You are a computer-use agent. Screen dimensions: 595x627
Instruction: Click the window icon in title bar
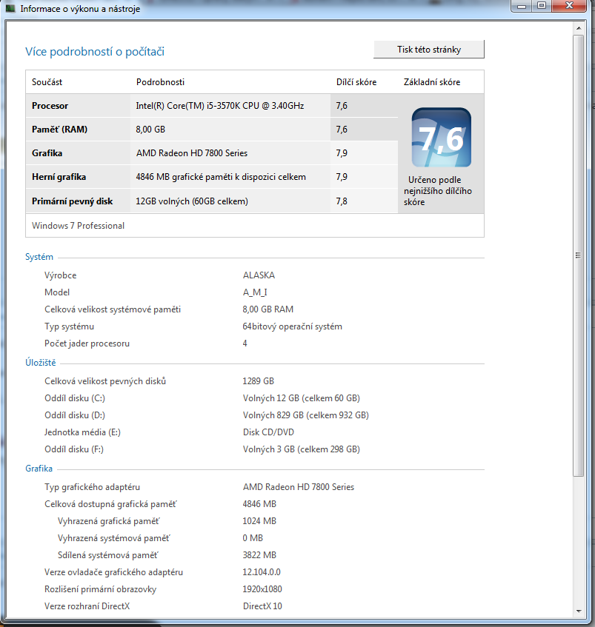10,9
